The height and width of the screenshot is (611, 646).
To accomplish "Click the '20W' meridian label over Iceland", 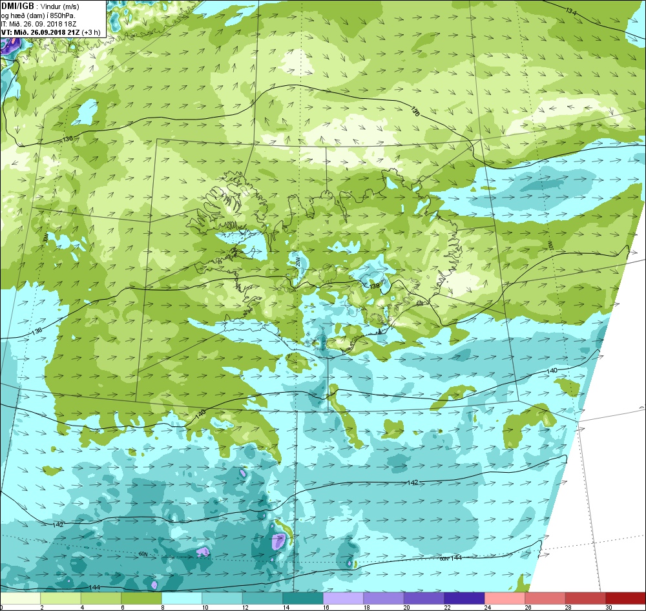I will (297, 260).
